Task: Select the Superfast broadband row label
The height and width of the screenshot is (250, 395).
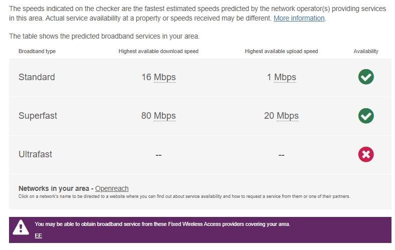Action: (x=38, y=116)
